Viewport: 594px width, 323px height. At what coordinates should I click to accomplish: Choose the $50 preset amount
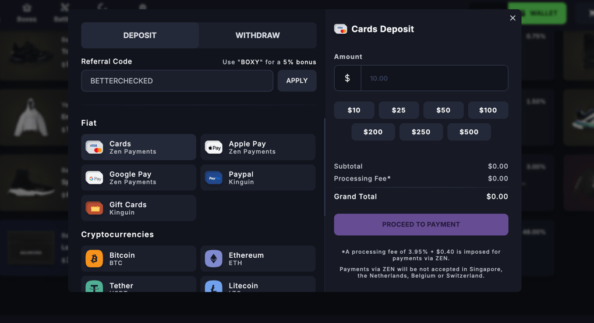[x=443, y=110]
